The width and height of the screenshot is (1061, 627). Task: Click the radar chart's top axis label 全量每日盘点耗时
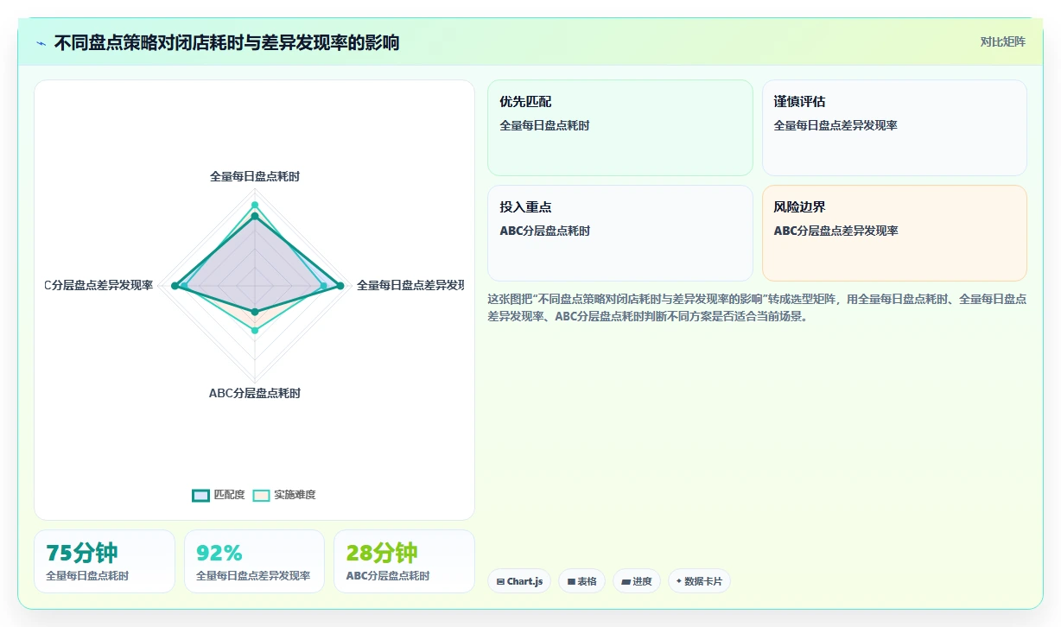(255, 176)
